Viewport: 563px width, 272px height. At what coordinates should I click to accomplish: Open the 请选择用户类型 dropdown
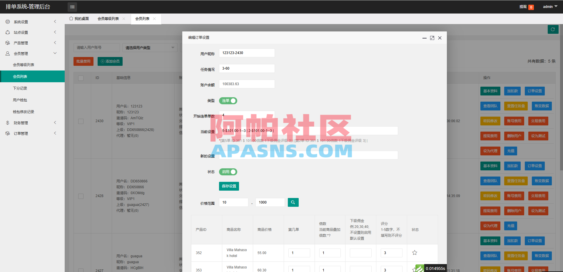pos(150,47)
